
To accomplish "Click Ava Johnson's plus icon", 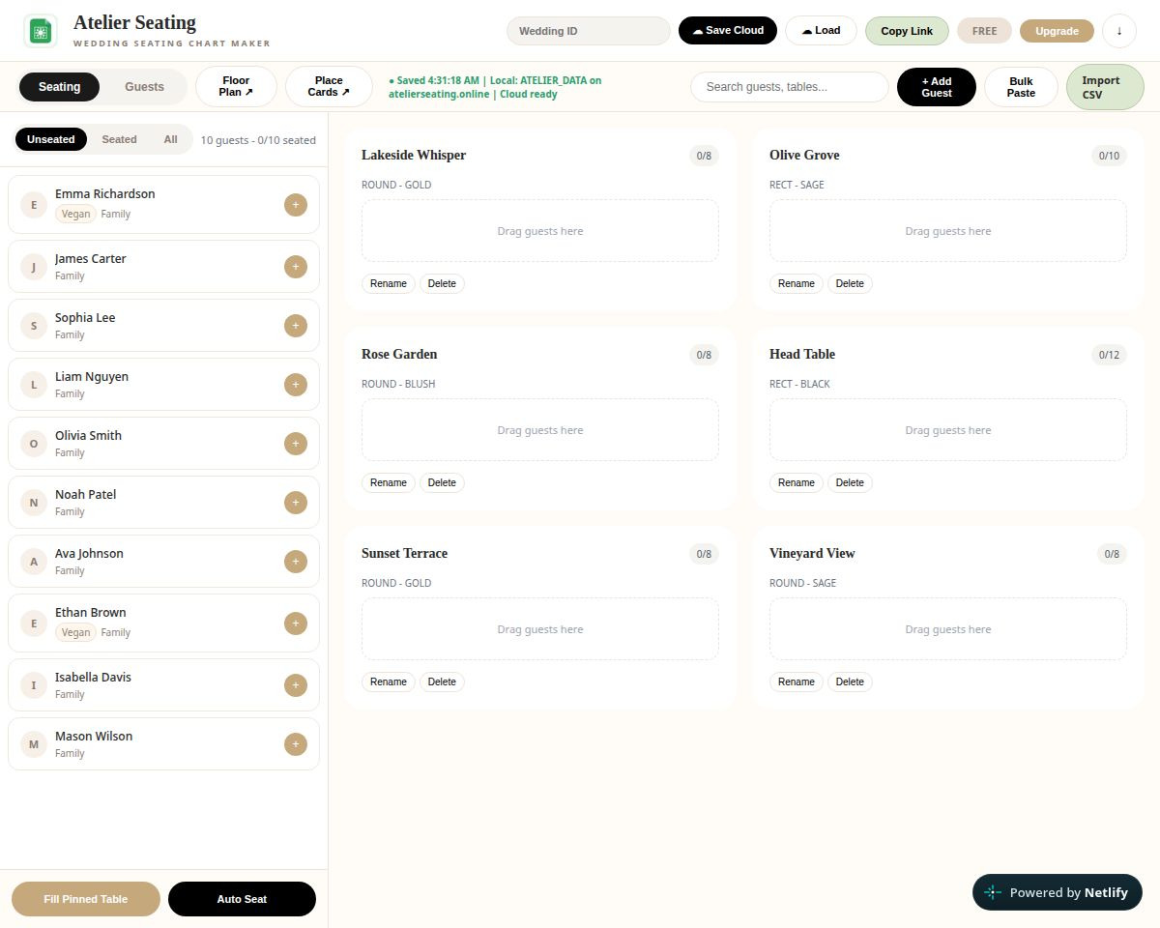I will [296, 562].
